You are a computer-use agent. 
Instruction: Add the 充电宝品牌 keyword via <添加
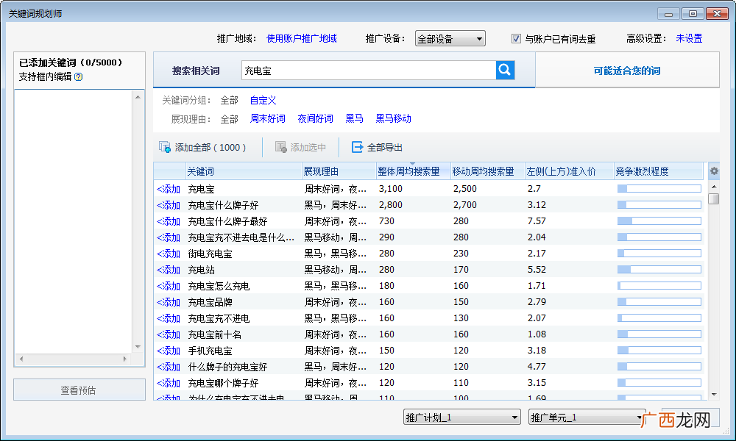(x=169, y=302)
